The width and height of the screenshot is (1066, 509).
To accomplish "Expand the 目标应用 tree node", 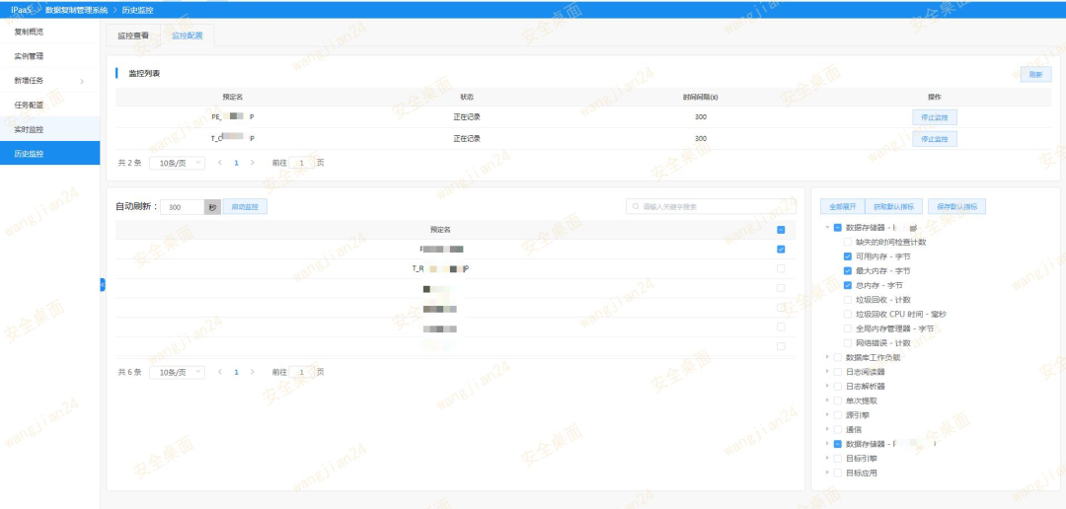I will click(827, 473).
